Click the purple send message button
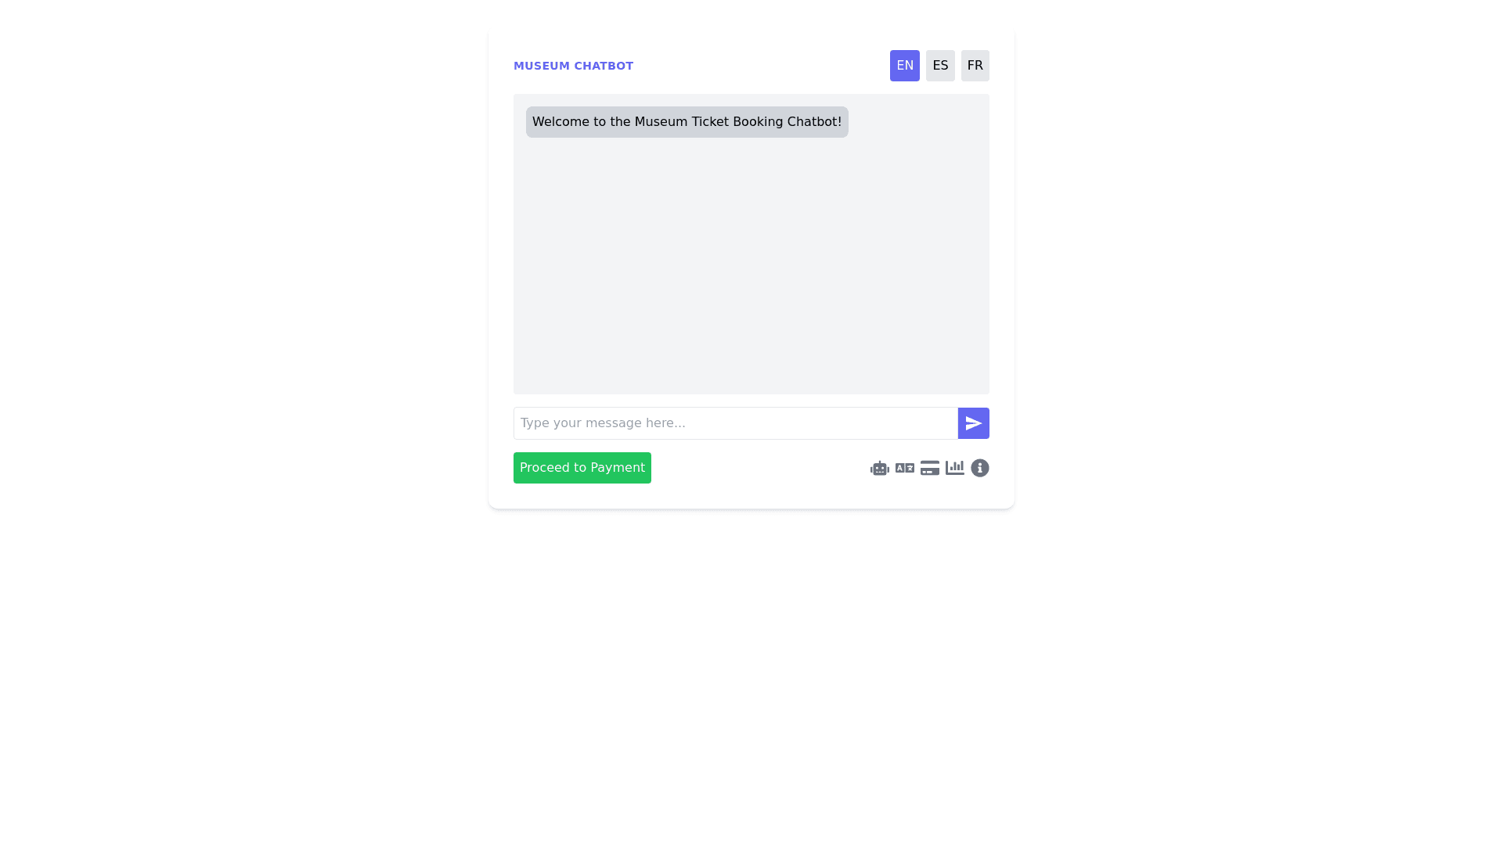Viewport: 1503px width, 845px height. click(974, 423)
